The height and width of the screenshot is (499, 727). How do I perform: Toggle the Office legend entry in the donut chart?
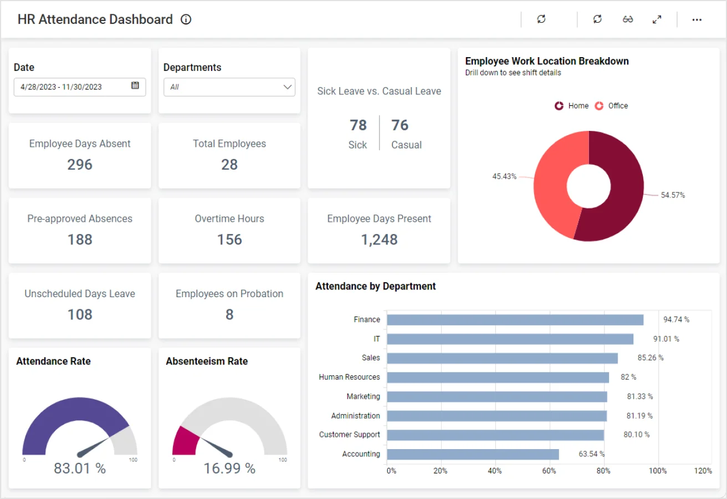coord(611,105)
